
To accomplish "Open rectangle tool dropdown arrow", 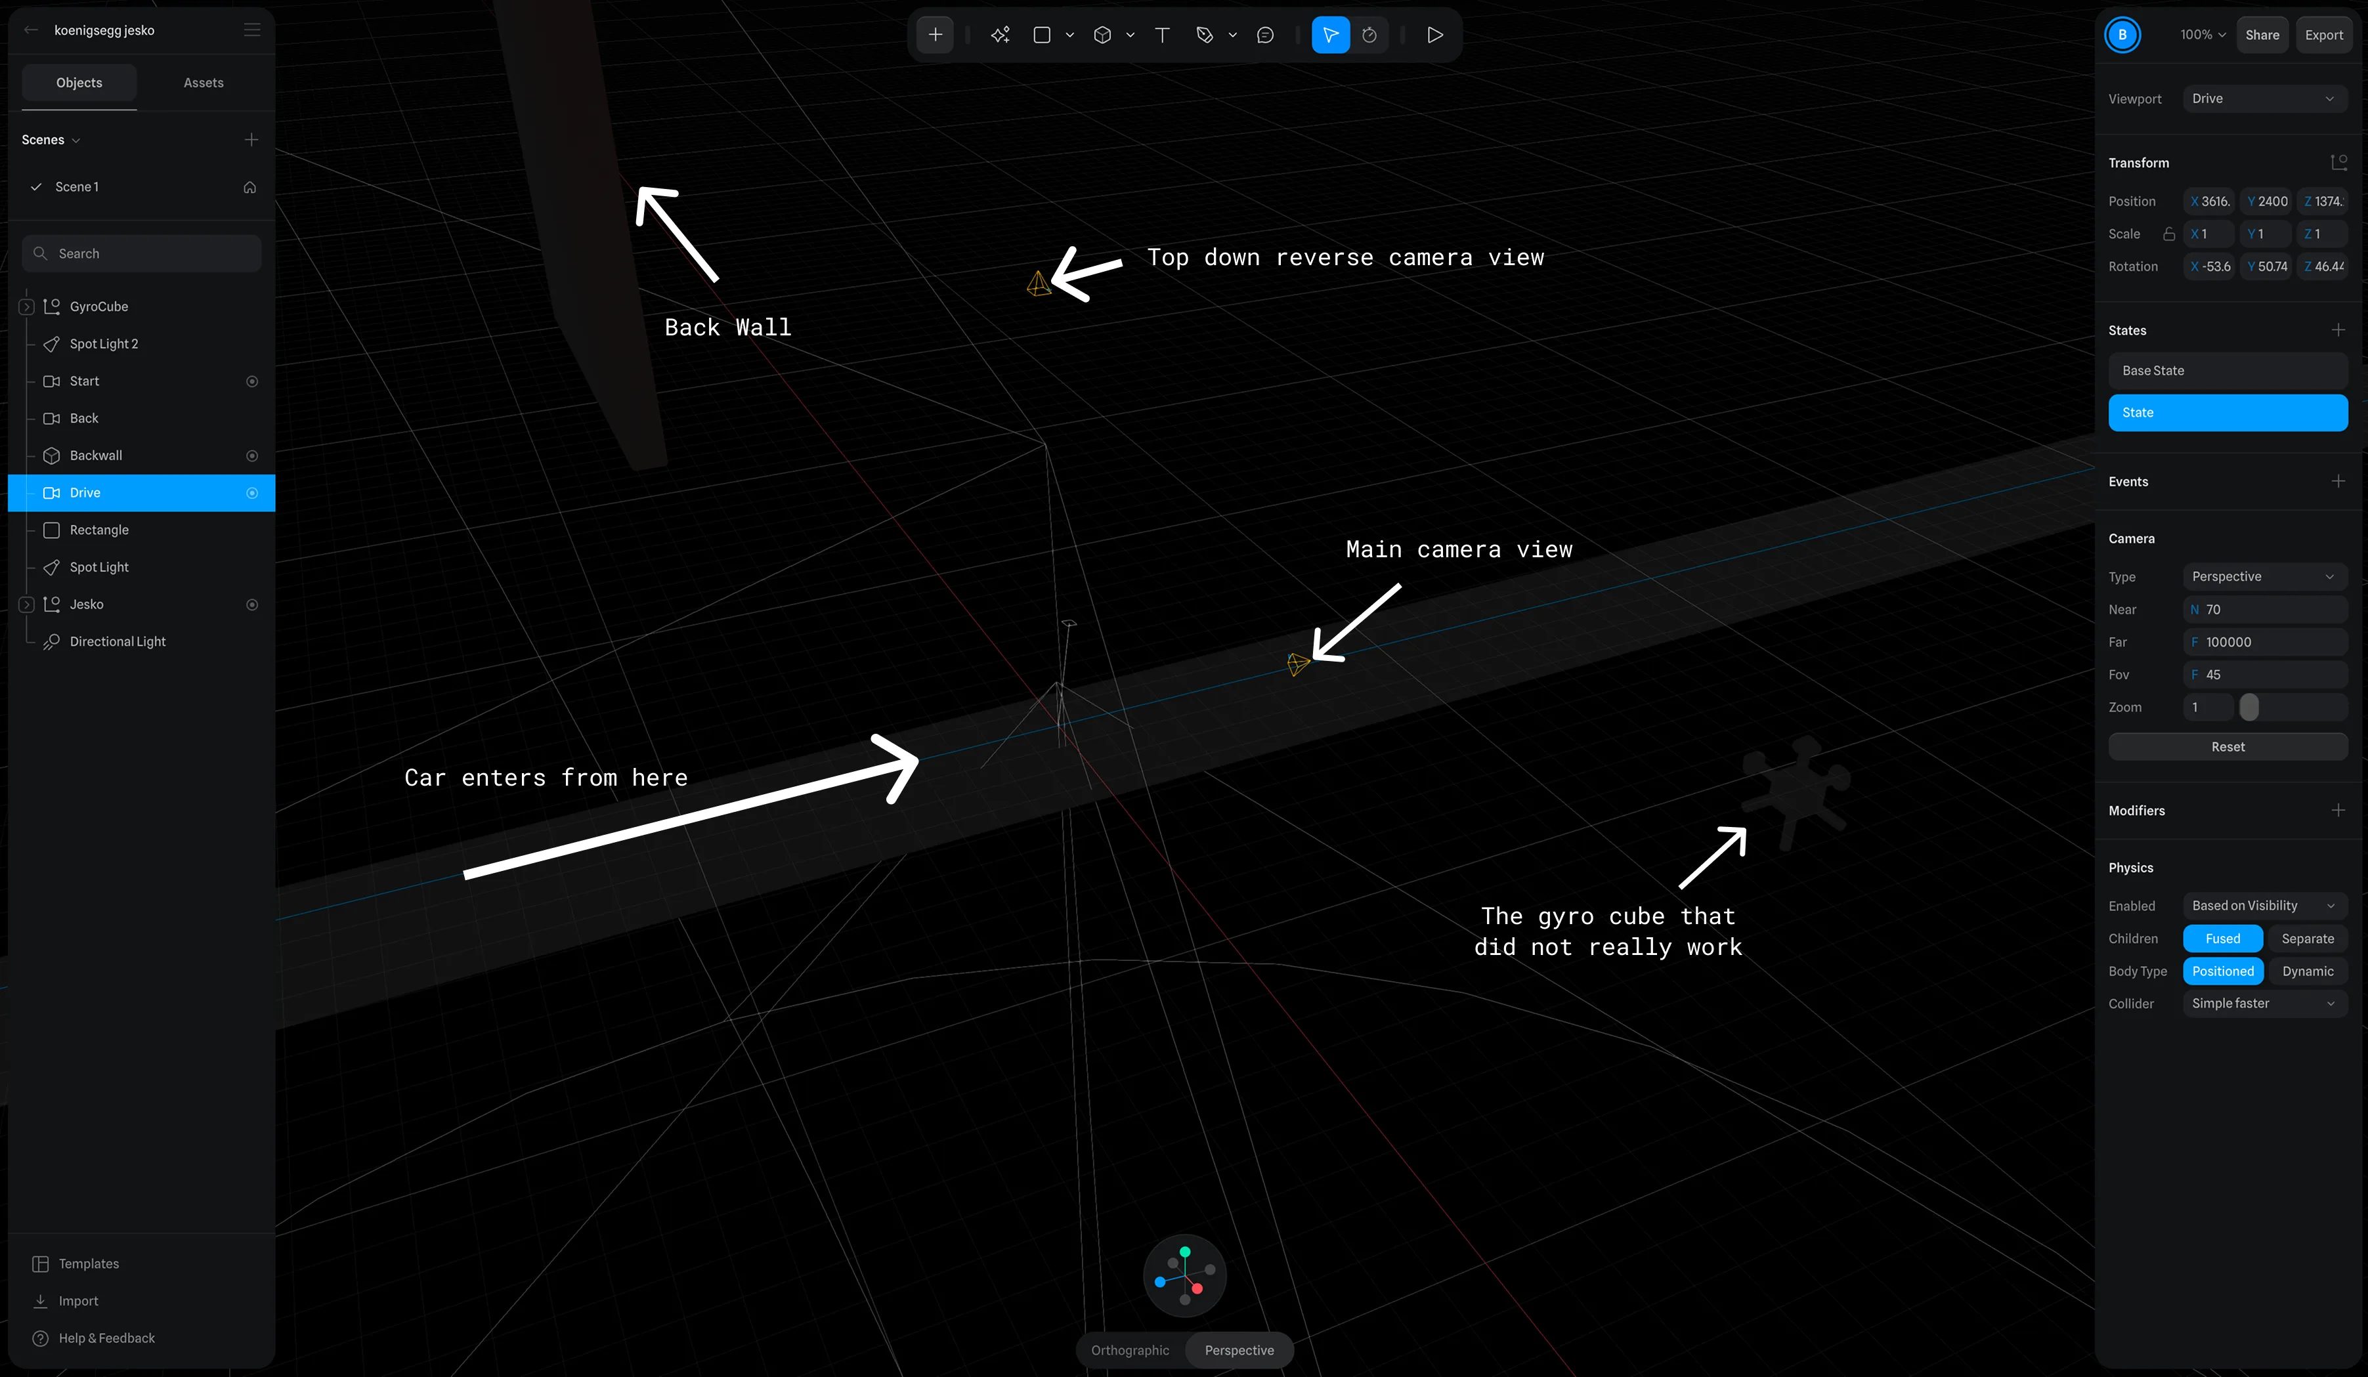I will click(1069, 35).
